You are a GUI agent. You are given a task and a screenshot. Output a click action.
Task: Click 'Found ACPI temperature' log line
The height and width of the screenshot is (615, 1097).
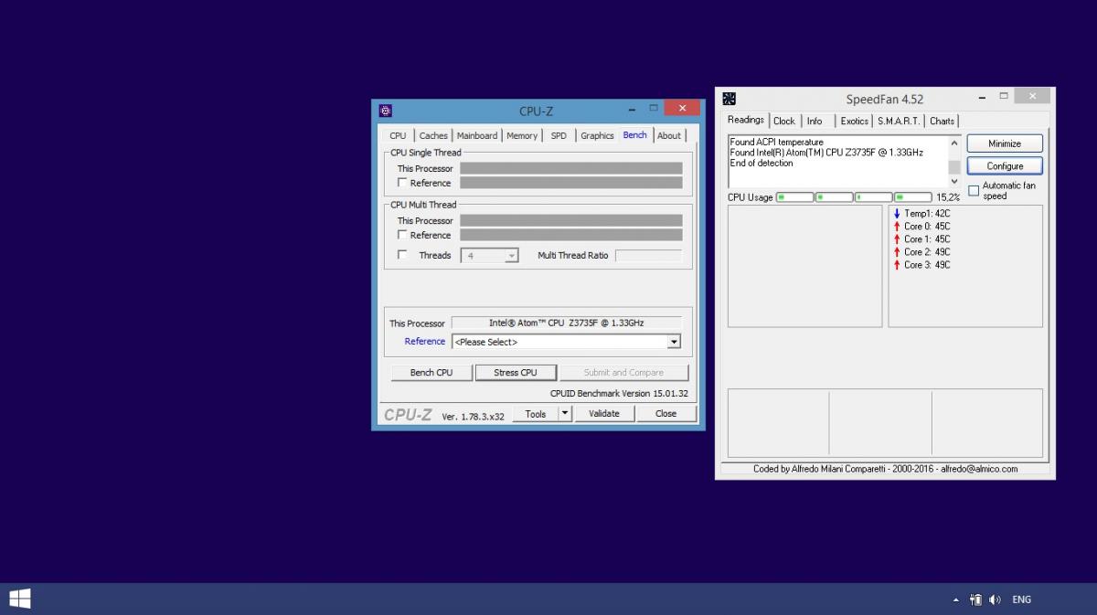pos(777,143)
